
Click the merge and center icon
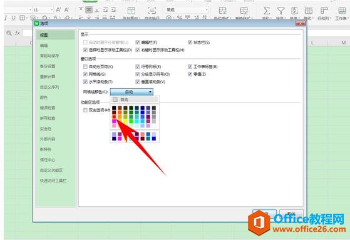[x=131, y=10]
